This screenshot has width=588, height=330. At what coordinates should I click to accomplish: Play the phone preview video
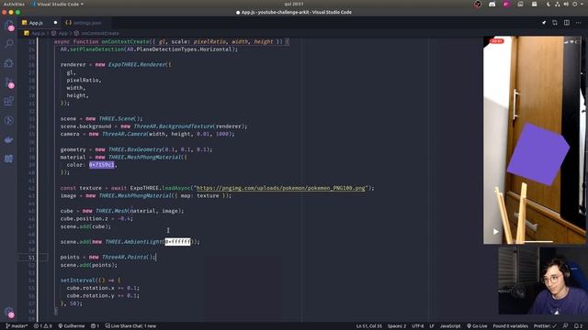point(496,232)
